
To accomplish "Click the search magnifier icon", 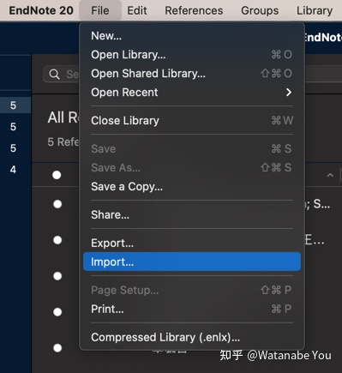I will 54,75.
